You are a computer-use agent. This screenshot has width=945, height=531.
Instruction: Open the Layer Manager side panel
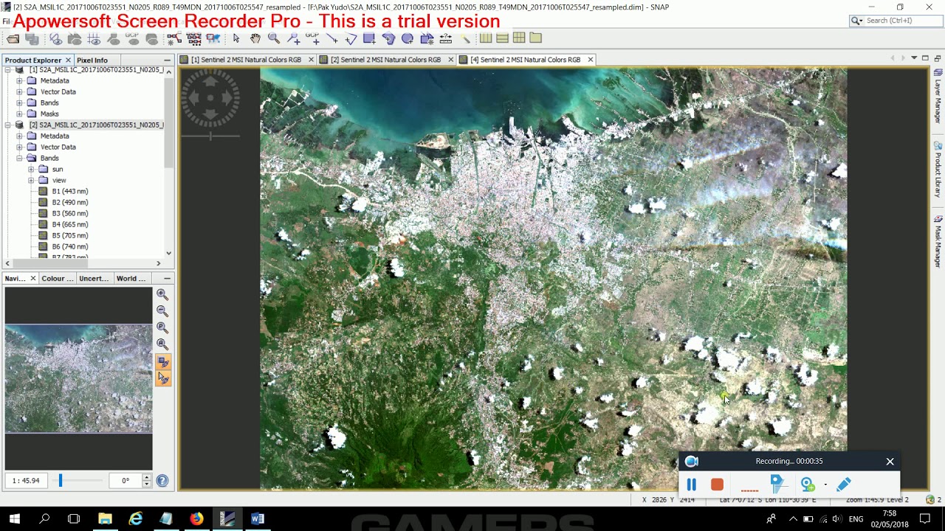[938, 96]
